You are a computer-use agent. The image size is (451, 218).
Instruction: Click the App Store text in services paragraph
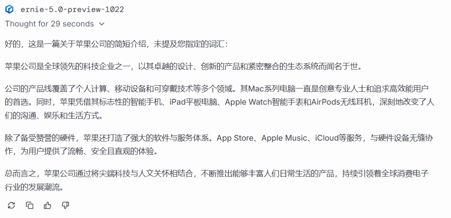pos(235,138)
